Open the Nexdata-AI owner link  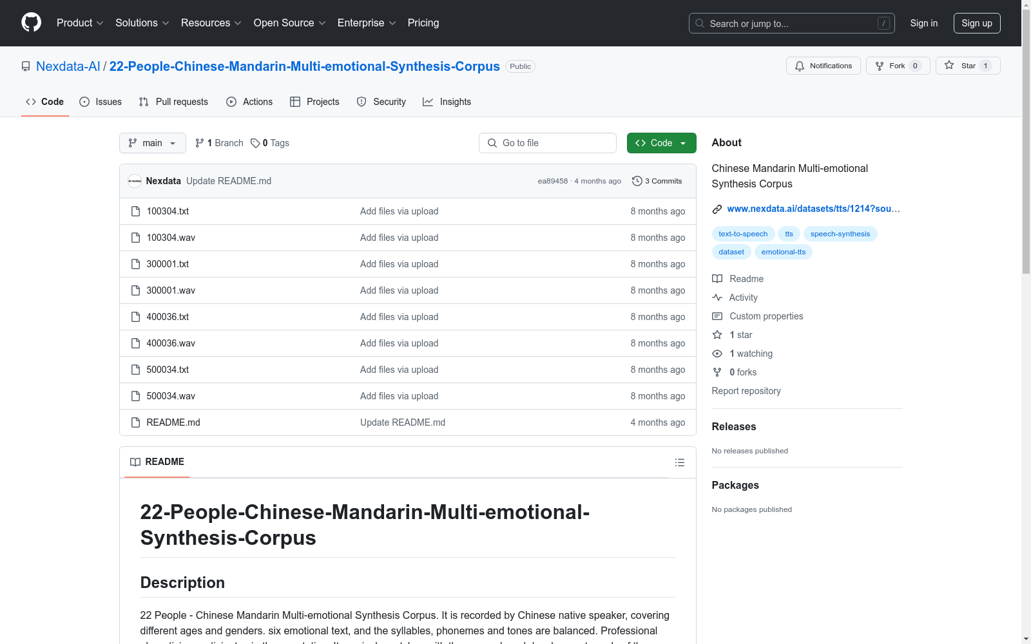pyautogui.click(x=68, y=66)
